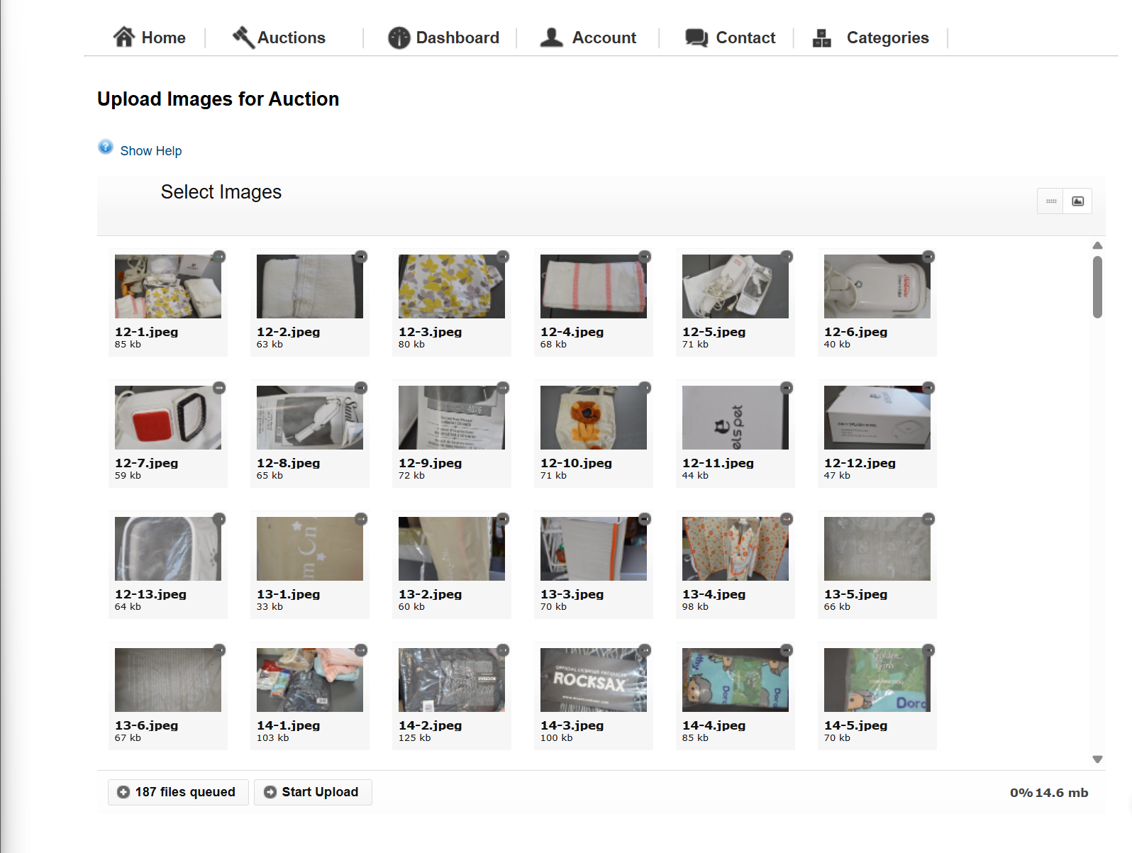Select the 12-7.jpeg thumbnail

168,418
